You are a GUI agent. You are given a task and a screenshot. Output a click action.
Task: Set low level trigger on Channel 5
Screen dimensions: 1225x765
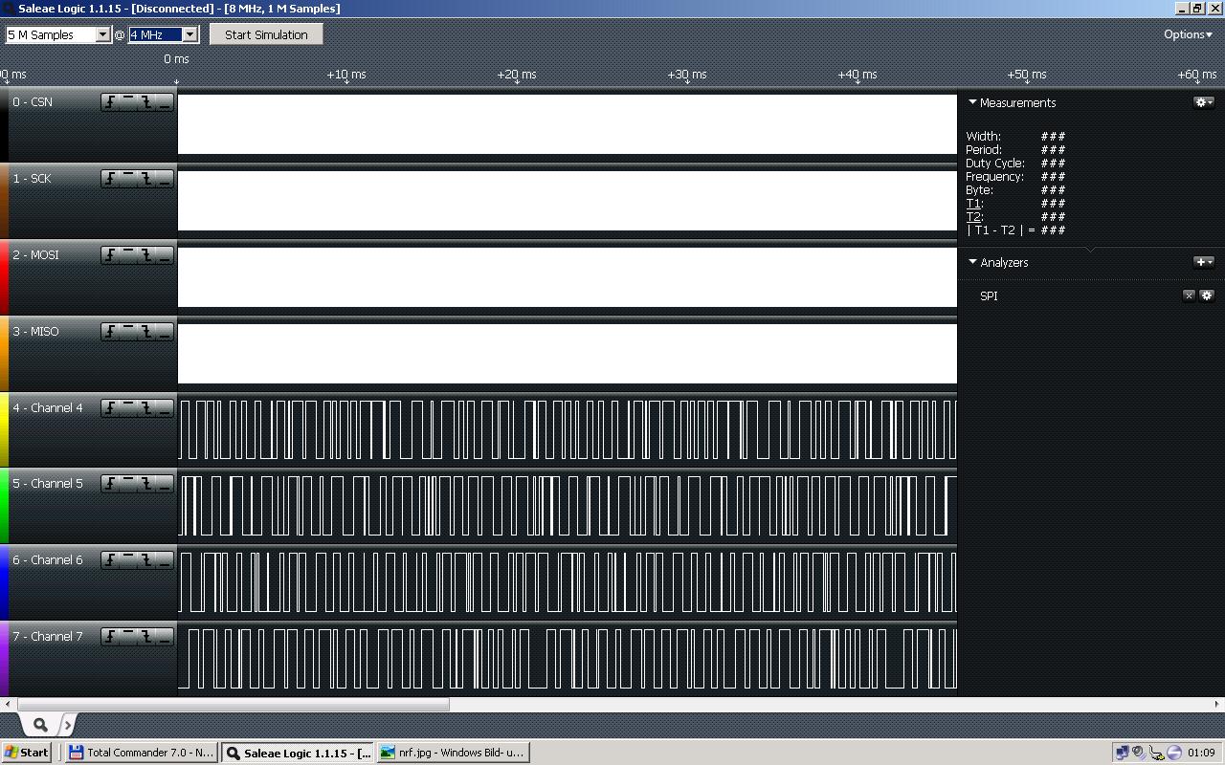(165, 484)
